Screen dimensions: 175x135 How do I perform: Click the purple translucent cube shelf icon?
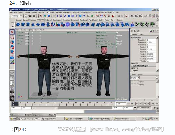click(x=68, y=24)
